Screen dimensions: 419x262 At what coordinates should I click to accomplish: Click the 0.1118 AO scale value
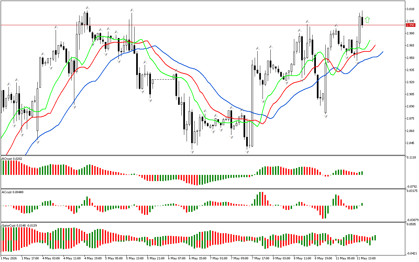click(410, 158)
